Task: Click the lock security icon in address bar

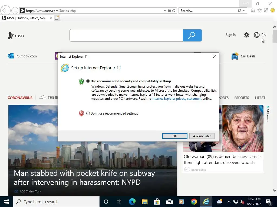Action: [x=169, y=11]
